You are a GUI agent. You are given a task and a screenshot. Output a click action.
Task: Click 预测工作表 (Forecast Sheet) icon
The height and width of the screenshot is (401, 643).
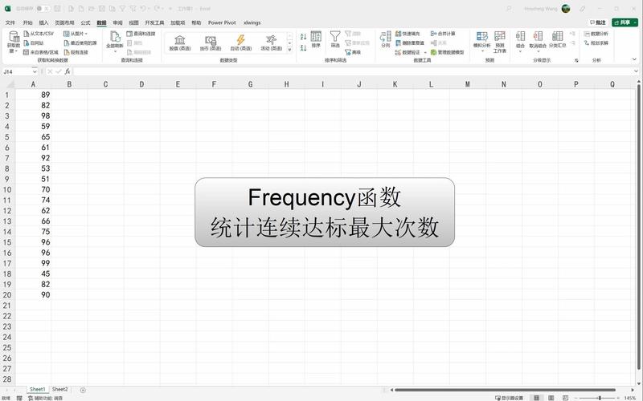(499, 36)
